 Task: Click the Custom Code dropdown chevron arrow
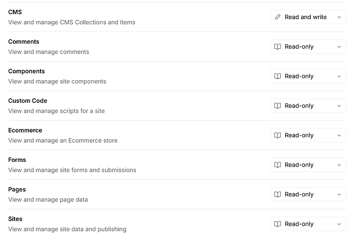[339, 106]
